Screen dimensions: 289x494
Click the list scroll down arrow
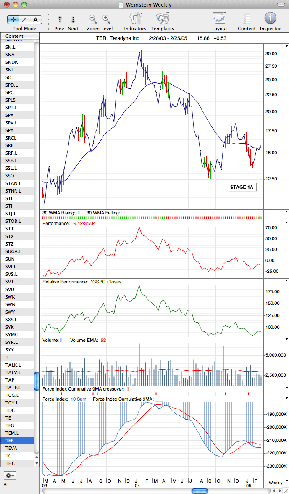click(x=37, y=463)
